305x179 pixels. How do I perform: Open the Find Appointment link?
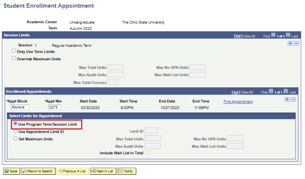[238, 102]
